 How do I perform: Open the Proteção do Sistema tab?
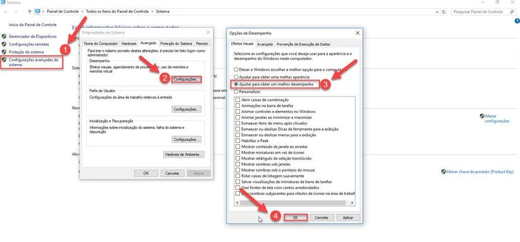point(176,43)
